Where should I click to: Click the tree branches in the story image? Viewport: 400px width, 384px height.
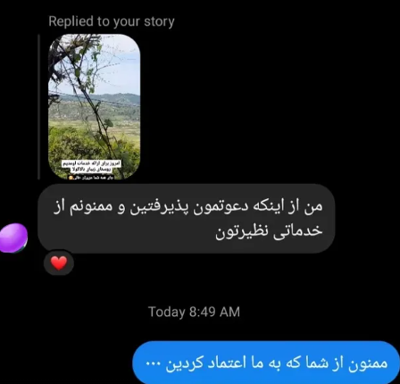click(74, 65)
